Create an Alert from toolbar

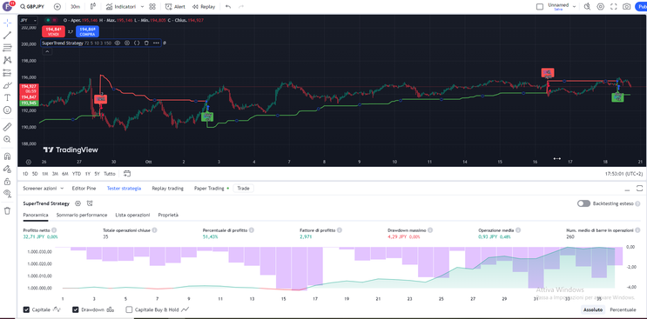point(175,7)
